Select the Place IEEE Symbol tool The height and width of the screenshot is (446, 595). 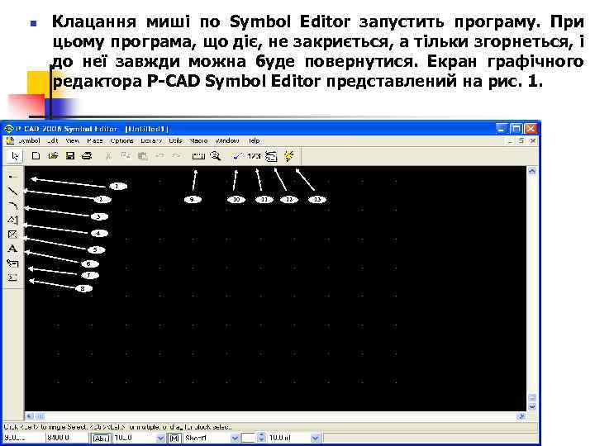pyautogui.click(x=13, y=278)
